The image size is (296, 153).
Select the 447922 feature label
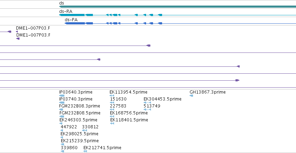pyautogui.click(x=69, y=127)
